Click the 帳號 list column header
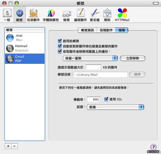The width and height of the screenshot is (161, 154). [25, 30]
